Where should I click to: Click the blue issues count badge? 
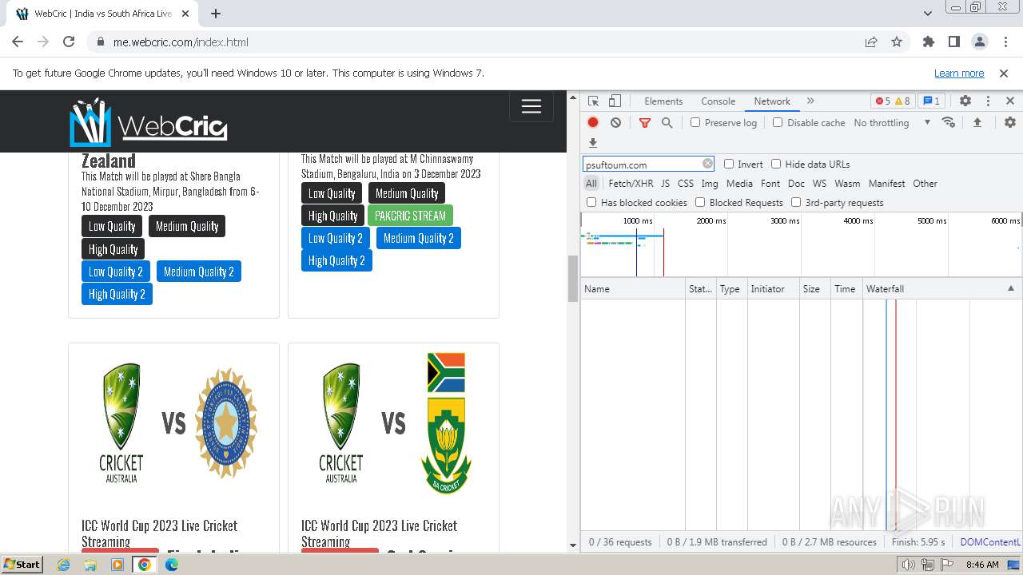(x=931, y=101)
